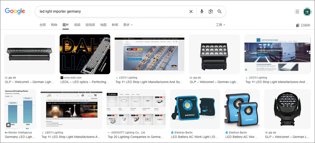315x143 pixels.
Task: Open the SIGOR rechargeable lights thumbnail
Action: click(x=71, y=109)
